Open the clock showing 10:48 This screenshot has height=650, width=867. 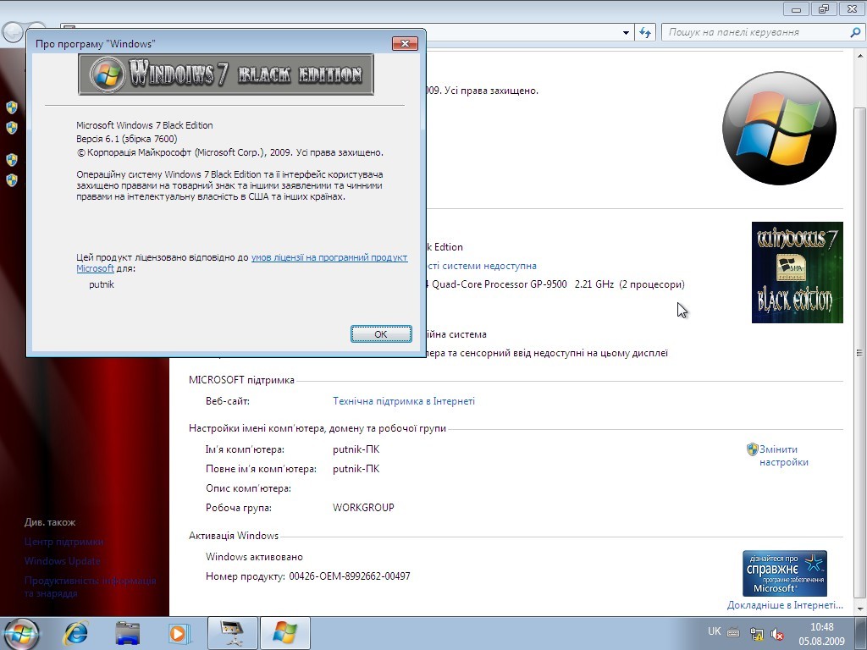821,627
